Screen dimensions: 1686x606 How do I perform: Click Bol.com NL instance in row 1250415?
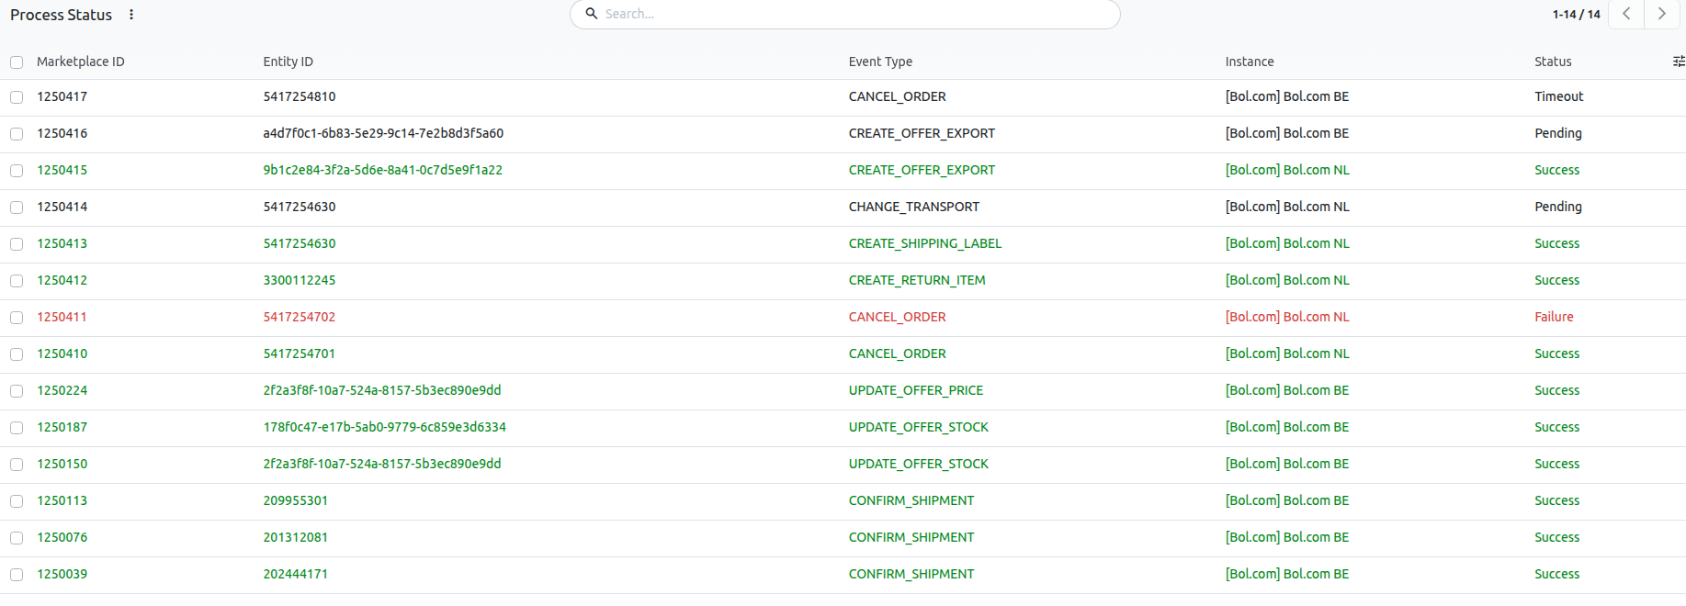[x=1287, y=170]
